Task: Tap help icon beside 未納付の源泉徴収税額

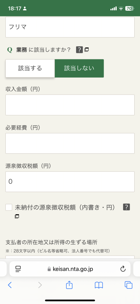Action: click(126, 207)
